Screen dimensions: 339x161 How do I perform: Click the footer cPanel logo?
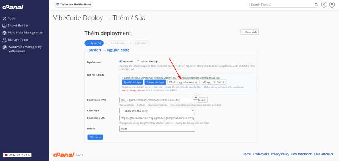pos(64,155)
